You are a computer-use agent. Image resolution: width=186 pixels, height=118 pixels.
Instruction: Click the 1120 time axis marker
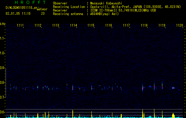(x=179, y=25)
